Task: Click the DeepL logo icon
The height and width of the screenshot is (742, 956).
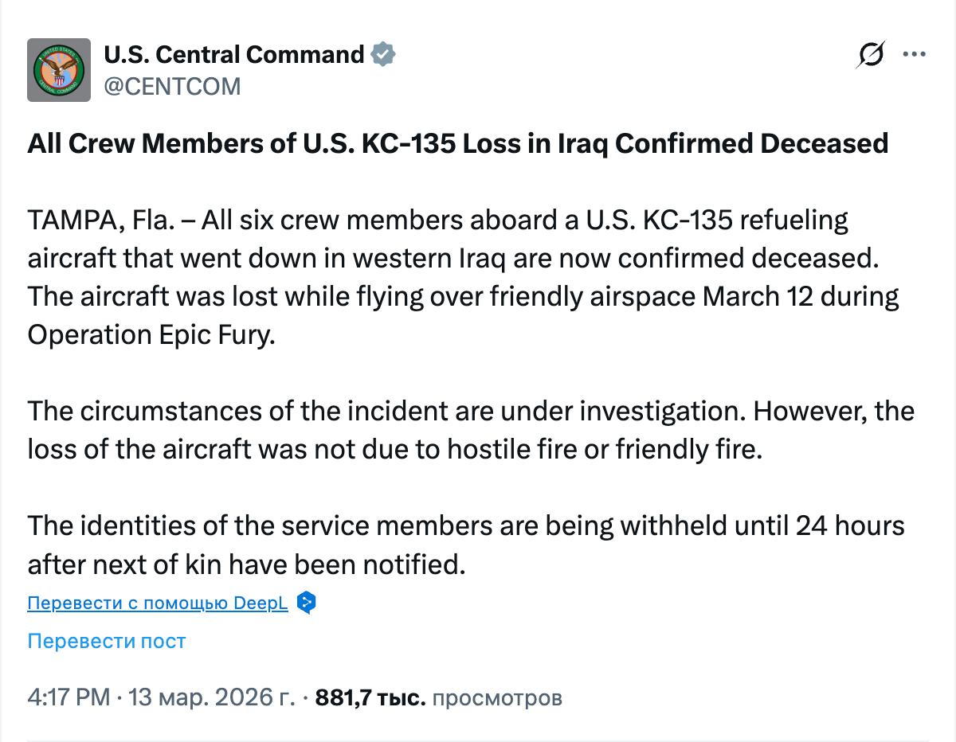Action: point(306,603)
